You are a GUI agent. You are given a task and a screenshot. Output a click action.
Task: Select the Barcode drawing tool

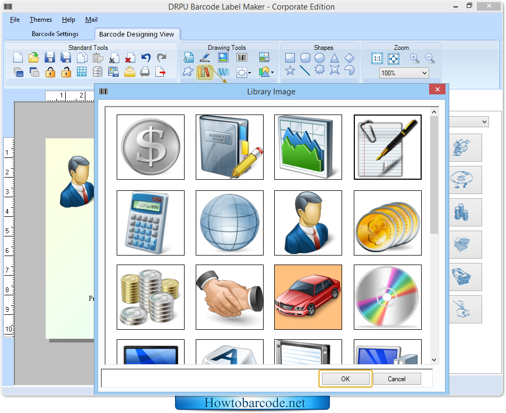pyautogui.click(x=242, y=58)
